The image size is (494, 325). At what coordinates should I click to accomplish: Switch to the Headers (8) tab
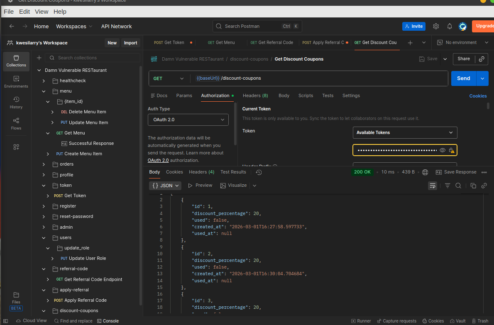[255, 95]
